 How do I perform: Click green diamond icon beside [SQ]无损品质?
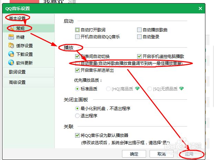[182, 89]
